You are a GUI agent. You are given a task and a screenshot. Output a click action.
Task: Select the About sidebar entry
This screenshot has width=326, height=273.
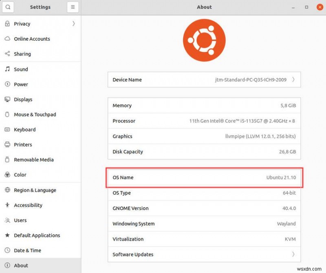point(40,266)
